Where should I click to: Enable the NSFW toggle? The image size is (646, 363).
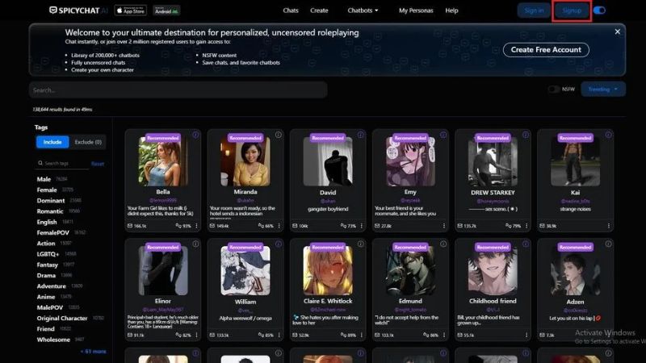tap(554, 90)
